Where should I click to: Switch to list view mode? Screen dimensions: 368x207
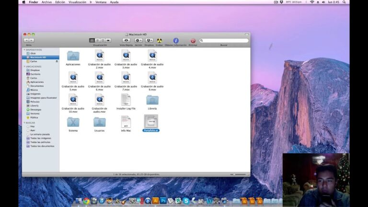pyautogui.click(x=97, y=40)
